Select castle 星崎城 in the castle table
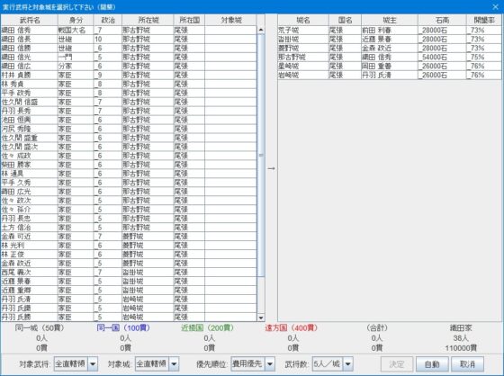Screen dimensions: 504x376 point(390,67)
